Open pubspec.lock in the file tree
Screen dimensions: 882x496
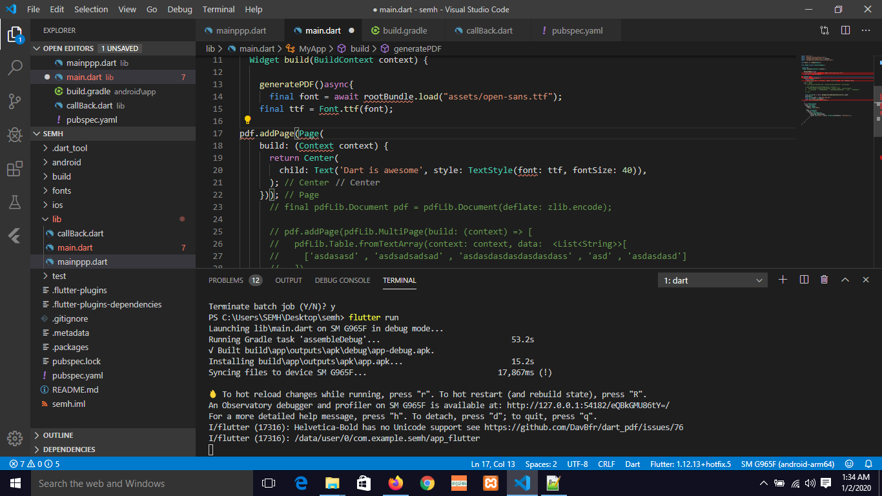point(76,361)
